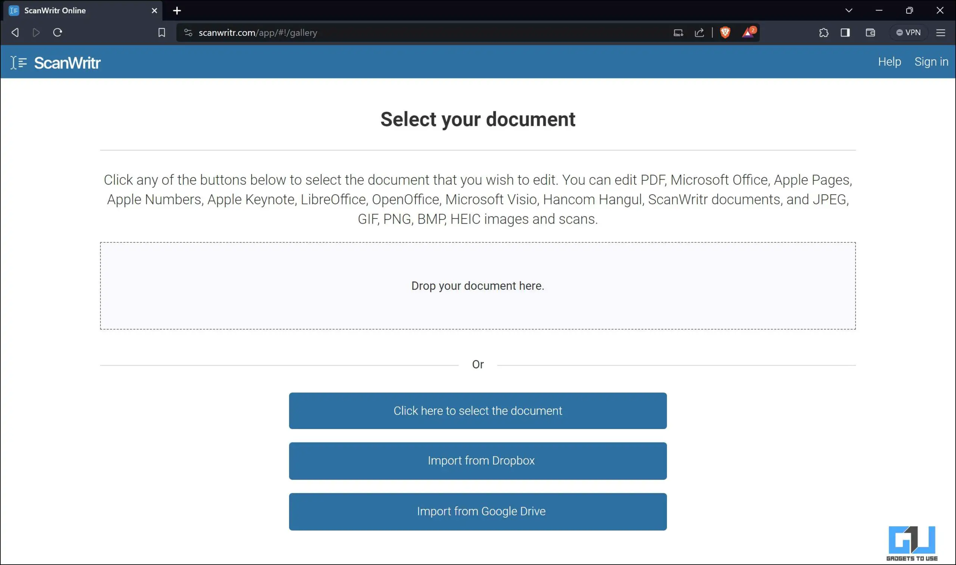Expand the tab search dropdown arrow
This screenshot has width=956, height=565.
[x=849, y=10]
